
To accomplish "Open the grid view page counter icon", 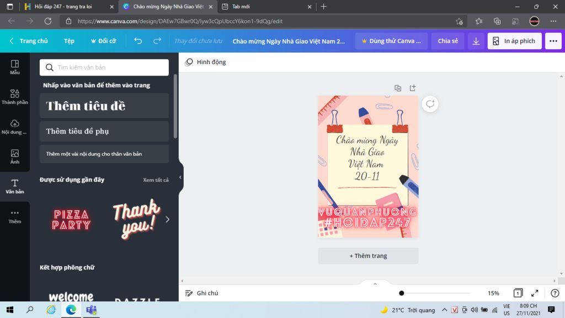I will click(x=518, y=293).
